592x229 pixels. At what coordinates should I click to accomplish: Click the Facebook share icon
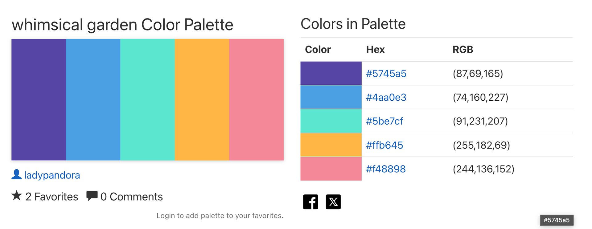[x=310, y=202]
